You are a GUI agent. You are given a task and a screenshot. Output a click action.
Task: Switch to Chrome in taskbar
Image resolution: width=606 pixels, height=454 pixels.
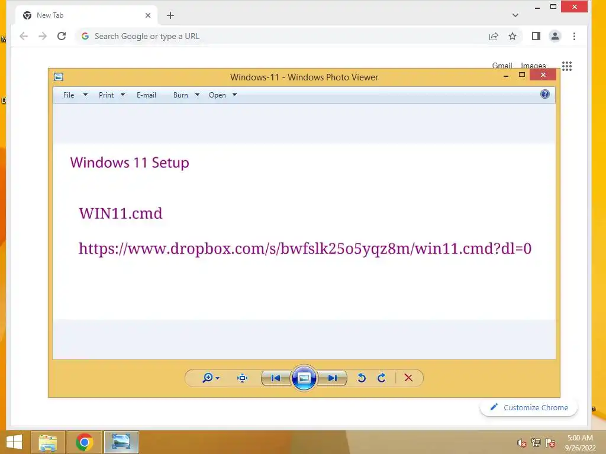85,442
